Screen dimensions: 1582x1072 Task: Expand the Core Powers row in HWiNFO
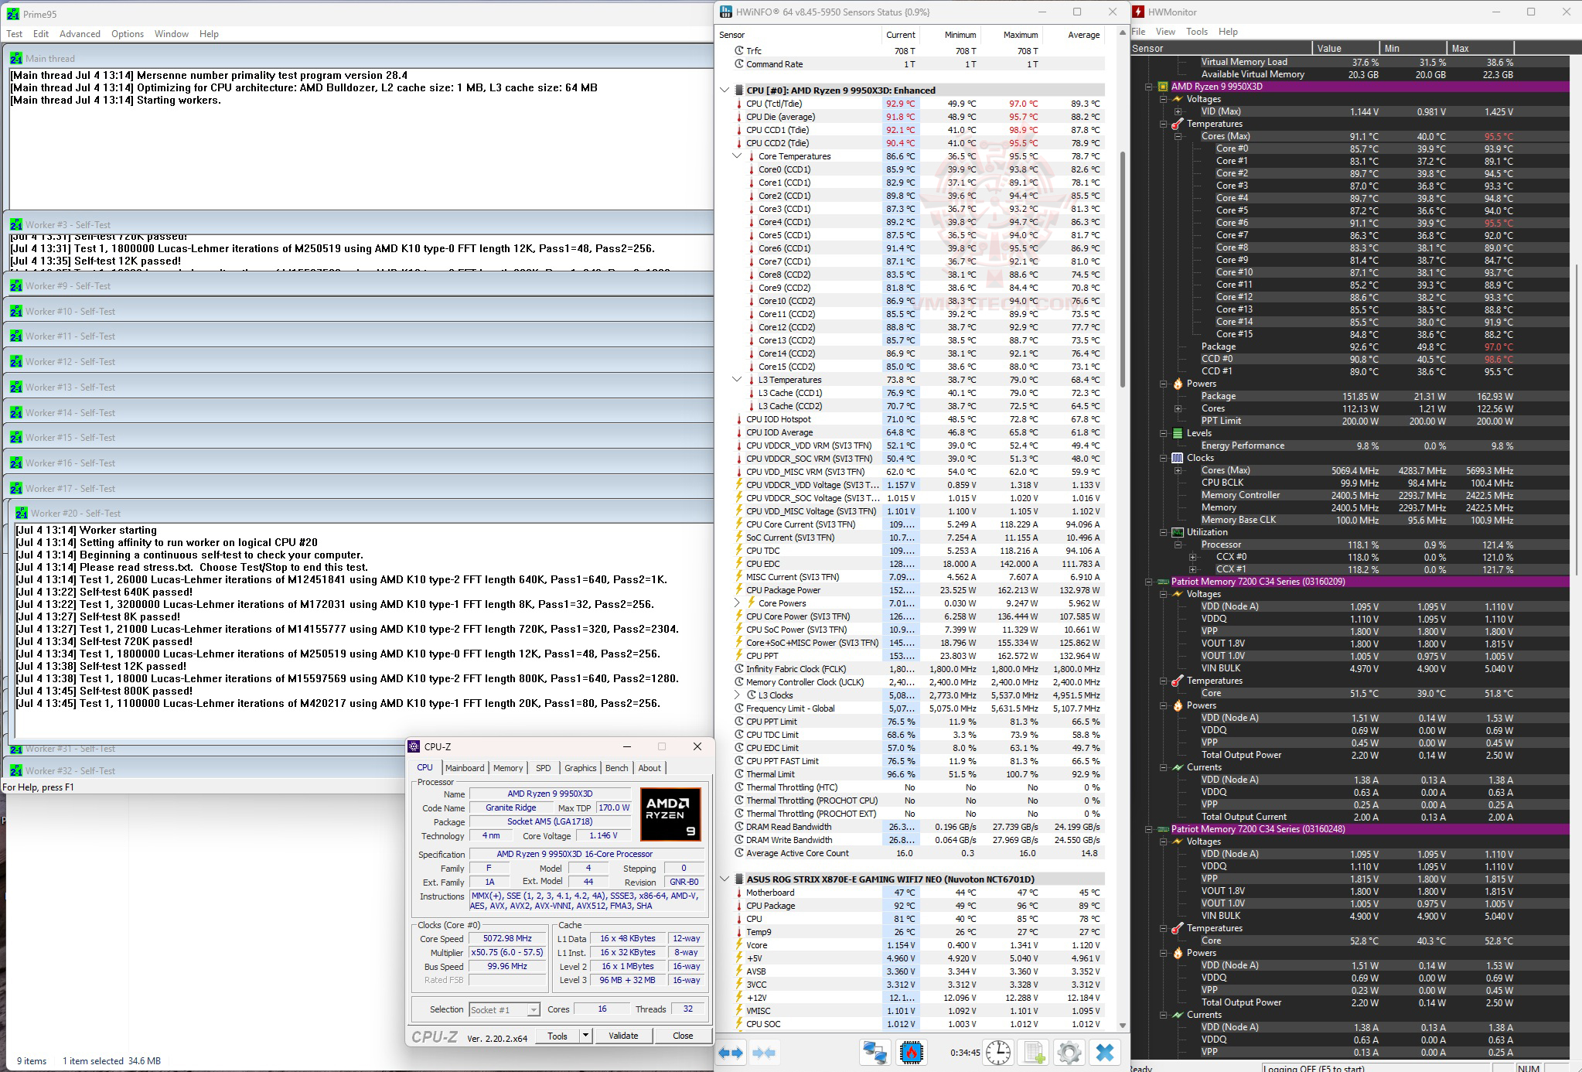click(x=737, y=603)
